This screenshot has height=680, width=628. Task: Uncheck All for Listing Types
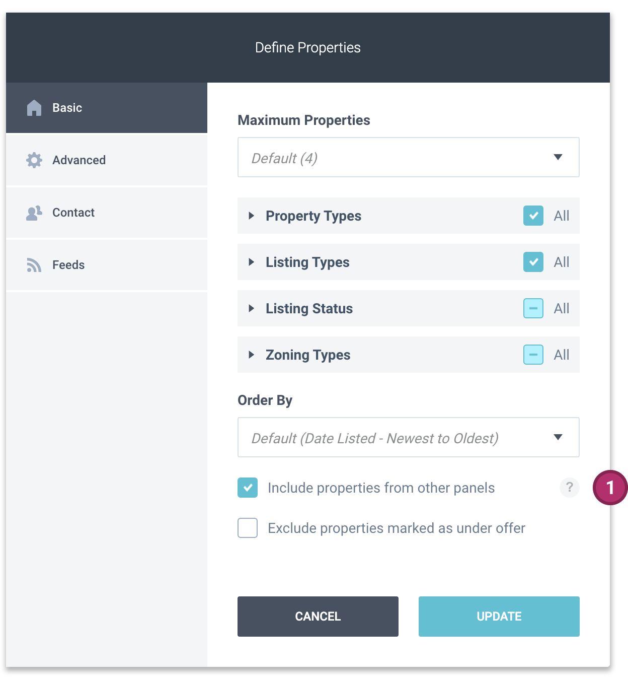pyautogui.click(x=533, y=262)
